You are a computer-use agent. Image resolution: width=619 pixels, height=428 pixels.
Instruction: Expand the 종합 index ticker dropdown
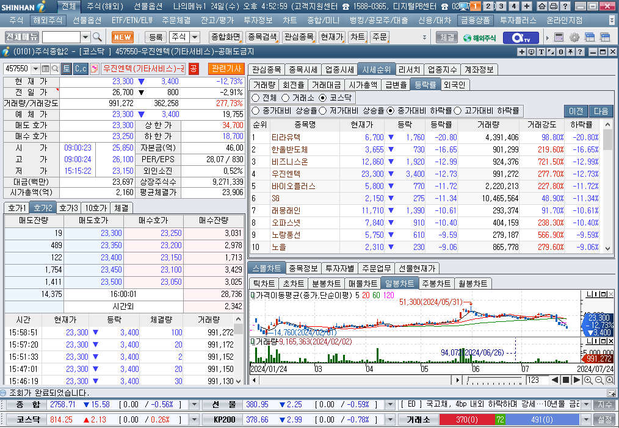(194, 404)
